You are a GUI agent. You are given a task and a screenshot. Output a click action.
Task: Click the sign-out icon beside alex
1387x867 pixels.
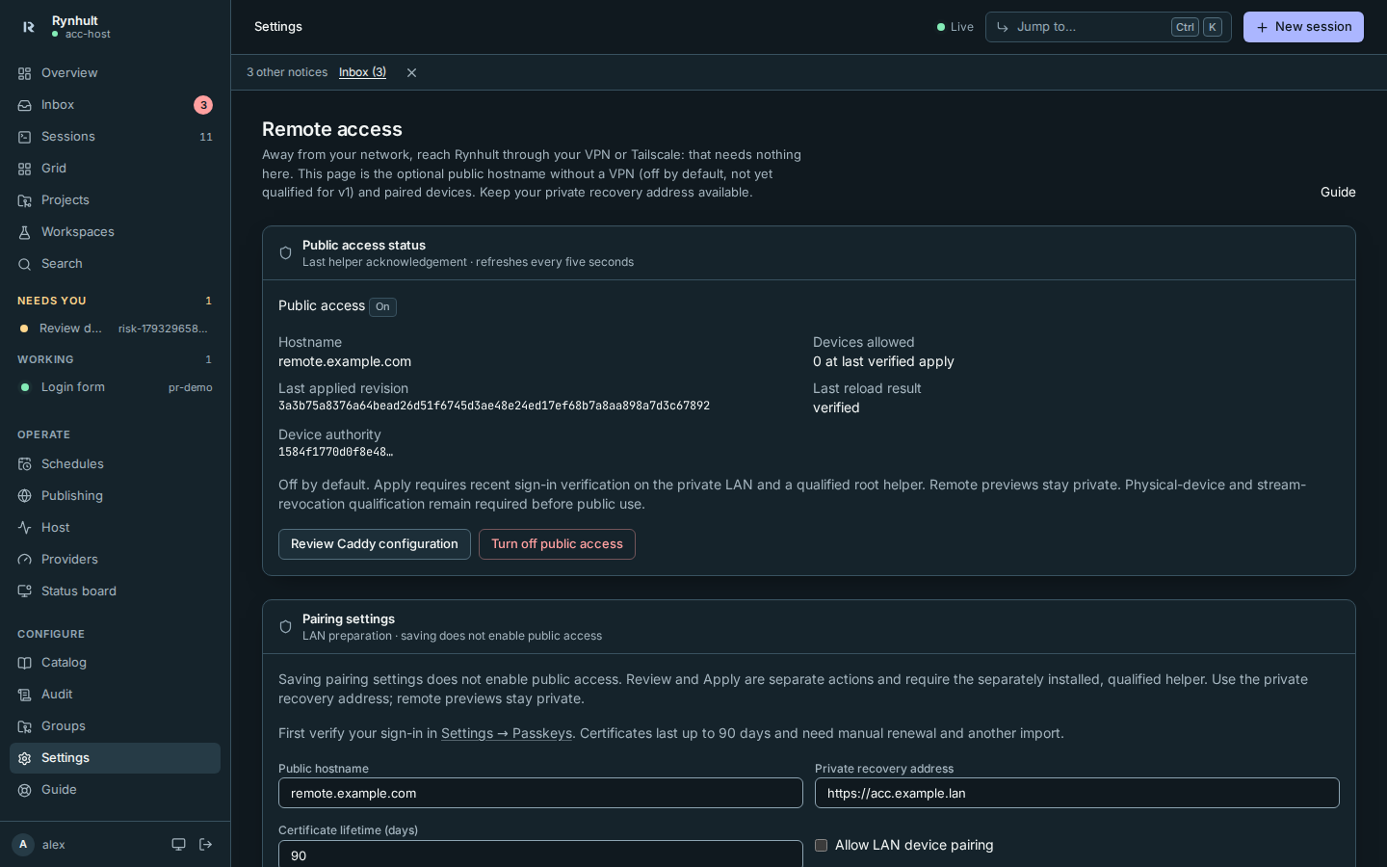pyautogui.click(x=206, y=845)
